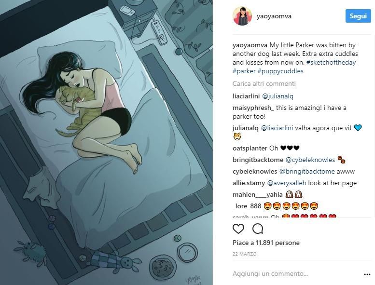This screenshot has height=285, width=375.
Task: Visit maisyphresh_ commenter profile
Action: point(253,108)
